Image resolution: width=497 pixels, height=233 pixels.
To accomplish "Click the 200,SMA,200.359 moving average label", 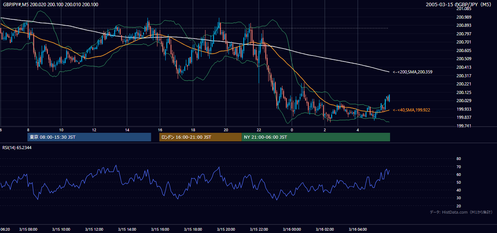I will coord(413,72).
